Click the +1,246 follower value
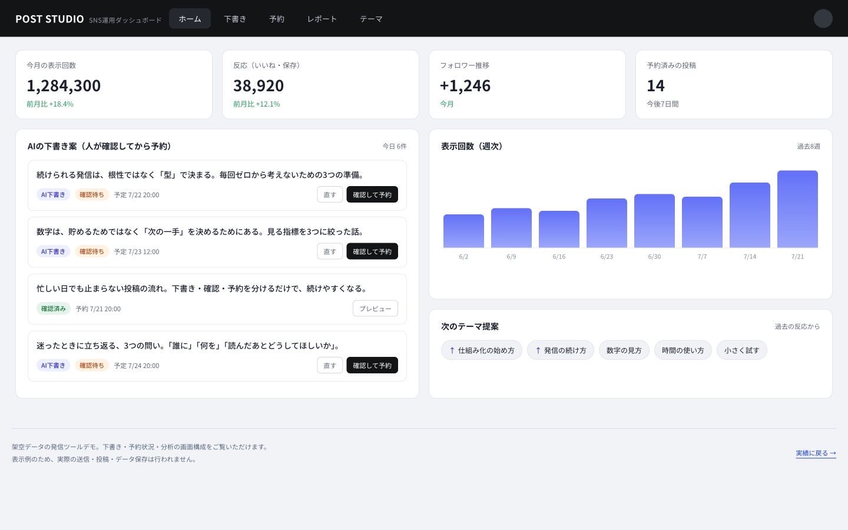848x530 pixels. [465, 85]
